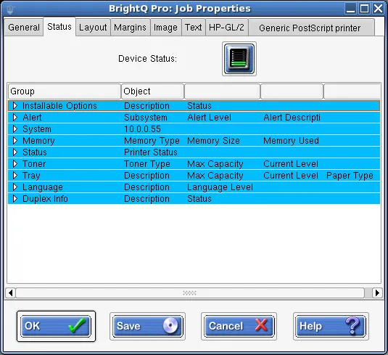Expand the Memory group triangle
Image resolution: width=388 pixels, height=355 pixels.
[15, 141]
